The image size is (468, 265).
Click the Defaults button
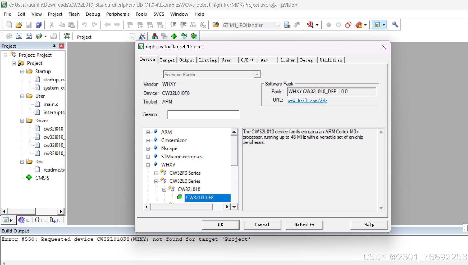[304, 225]
